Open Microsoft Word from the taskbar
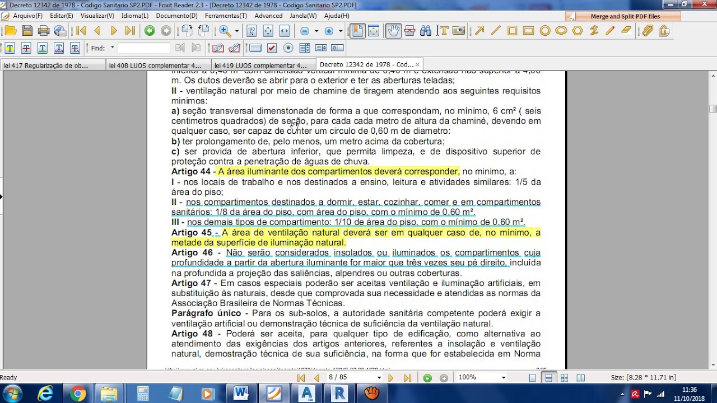 [241, 393]
